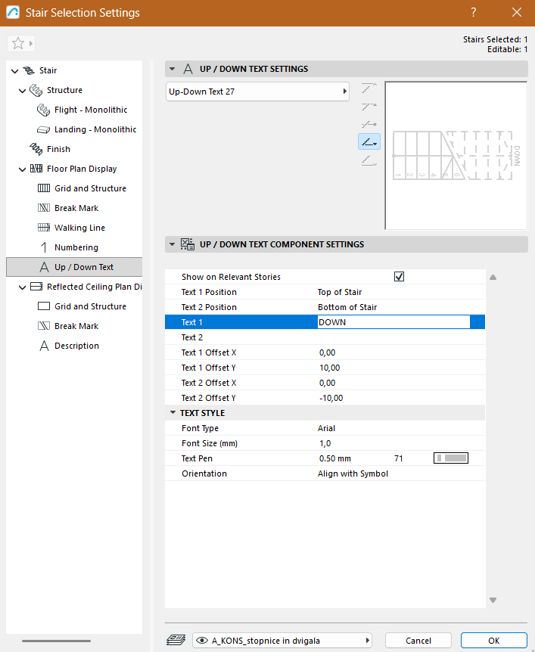Click the OK button

coord(494,641)
